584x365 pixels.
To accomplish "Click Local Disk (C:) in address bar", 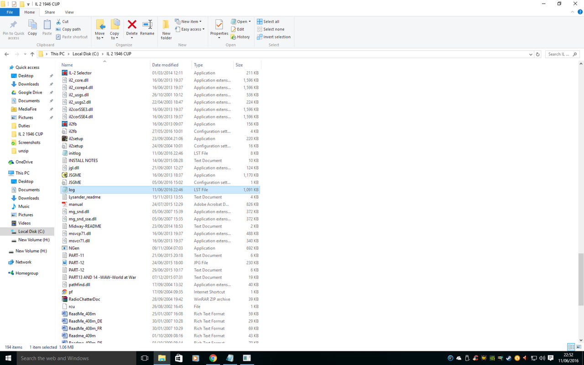I will pyautogui.click(x=85, y=54).
